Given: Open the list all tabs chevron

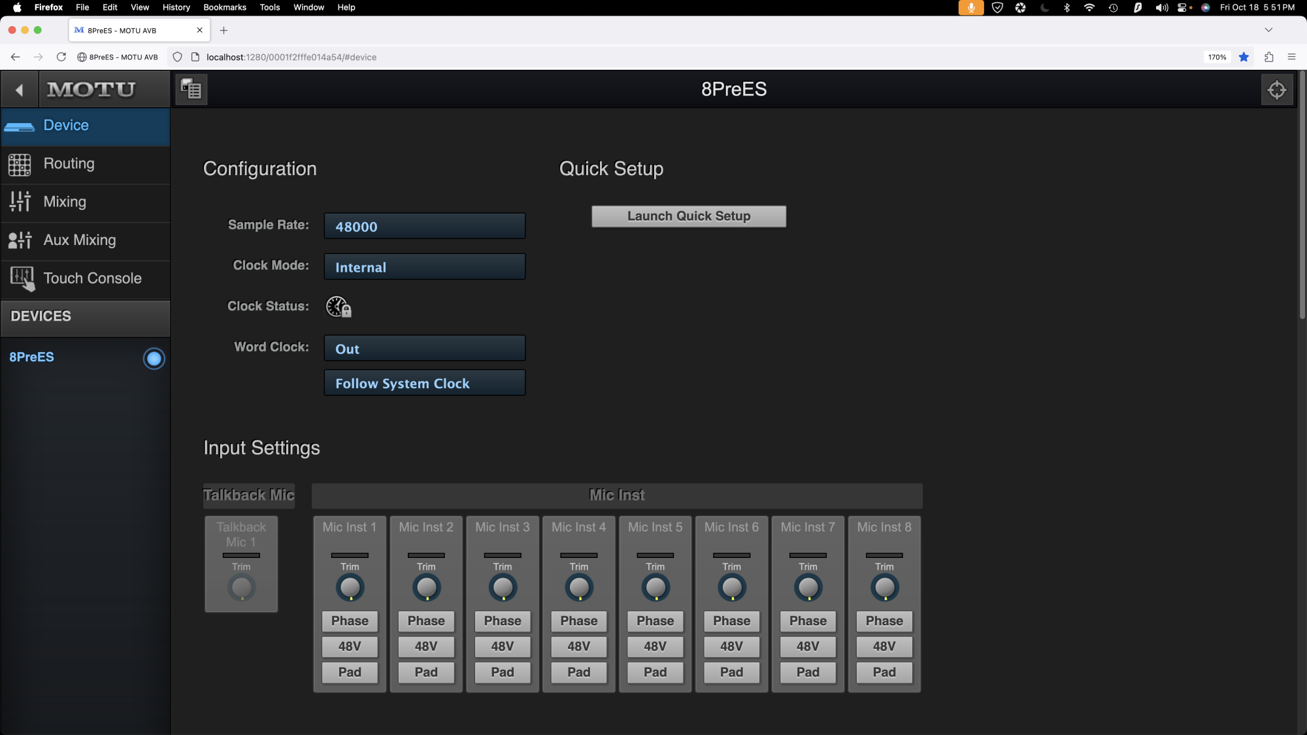Looking at the screenshot, I should pyautogui.click(x=1268, y=30).
